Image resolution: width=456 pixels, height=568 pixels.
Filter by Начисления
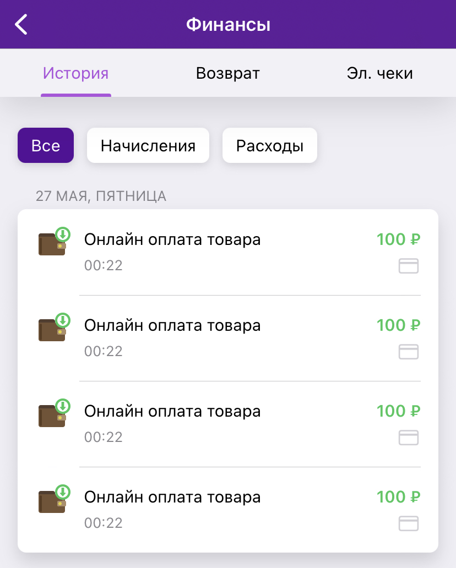[x=148, y=145]
